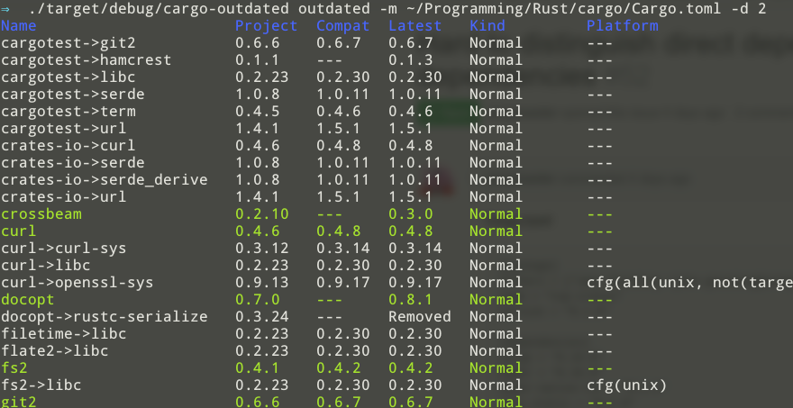Click the green git2 row's project version 0.6.6
This screenshot has width=793, height=408.
point(258,403)
